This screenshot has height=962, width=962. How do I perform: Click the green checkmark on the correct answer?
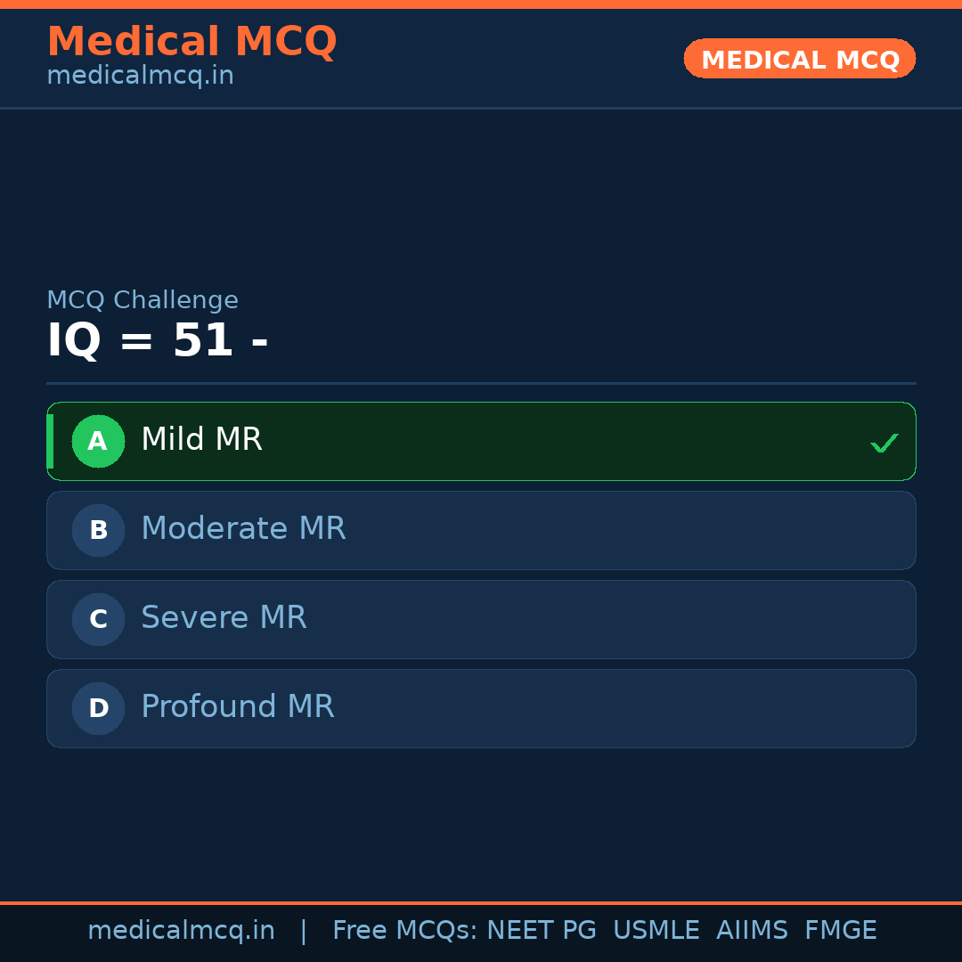click(x=884, y=442)
